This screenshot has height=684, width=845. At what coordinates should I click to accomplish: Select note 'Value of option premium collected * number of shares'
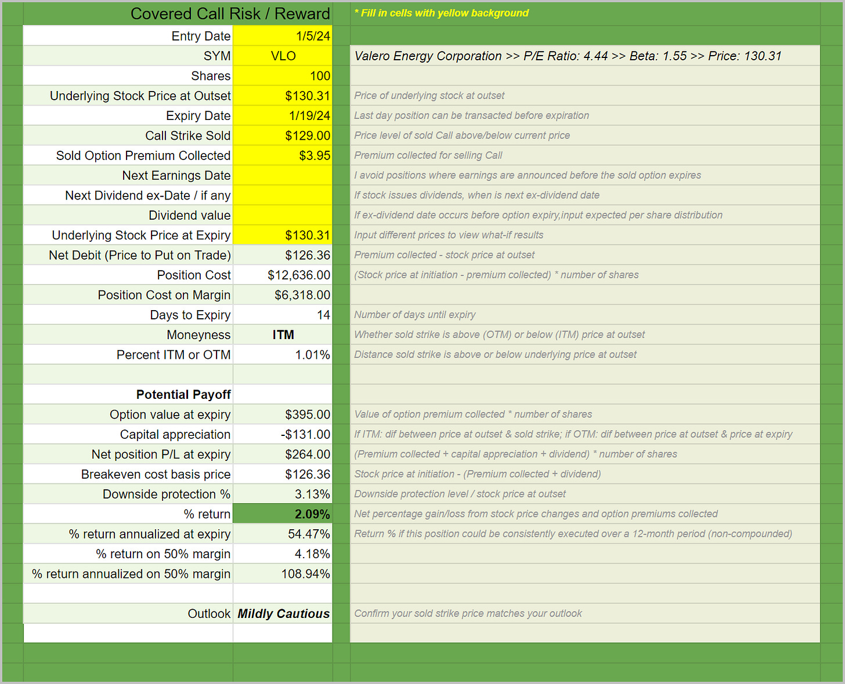tap(473, 414)
